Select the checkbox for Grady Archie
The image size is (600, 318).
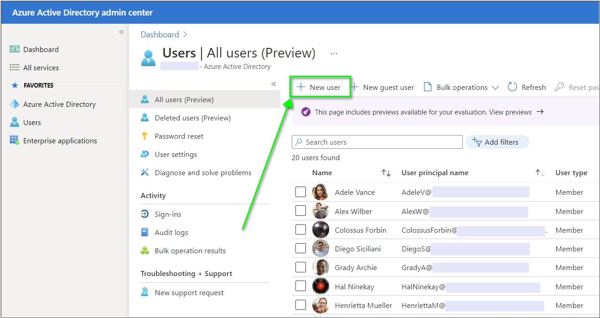click(300, 267)
